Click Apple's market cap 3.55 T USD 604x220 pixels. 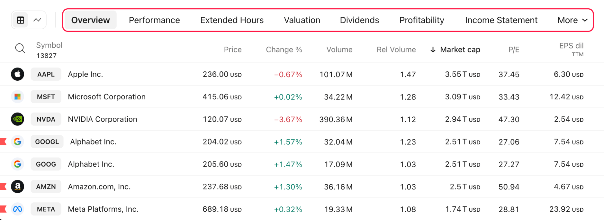[x=463, y=74]
